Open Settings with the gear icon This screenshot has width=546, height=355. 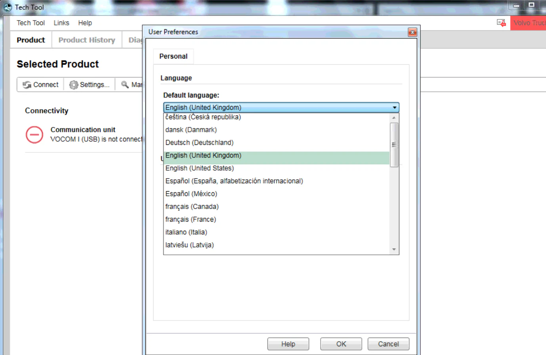[x=90, y=85]
